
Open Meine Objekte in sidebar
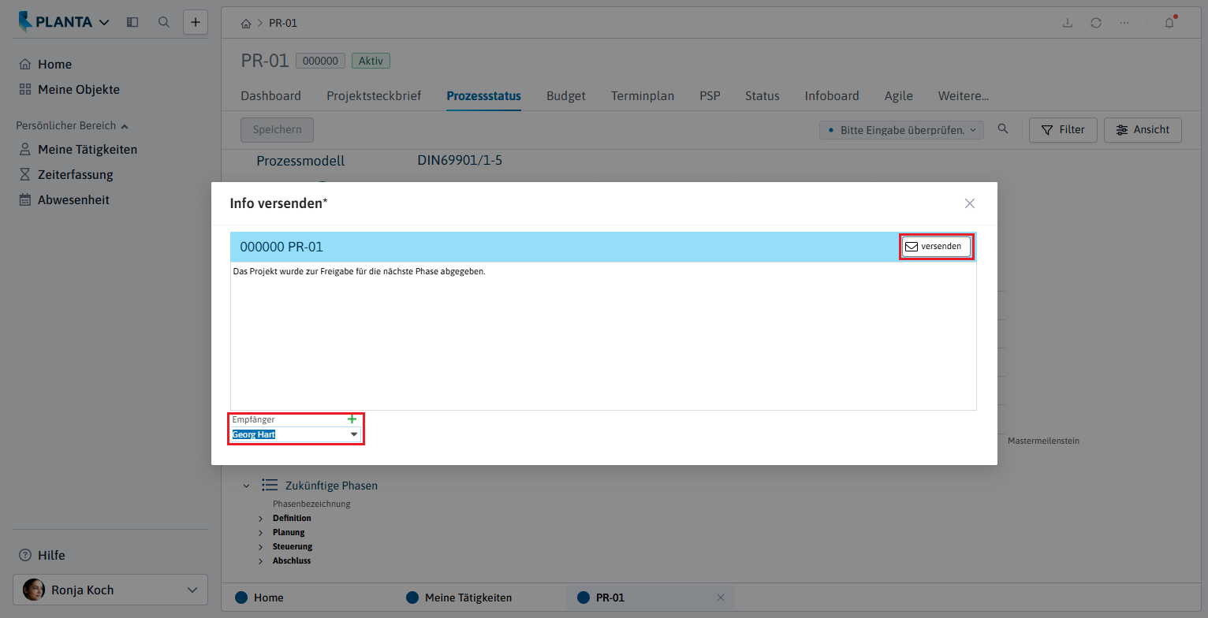click(69, 90)
